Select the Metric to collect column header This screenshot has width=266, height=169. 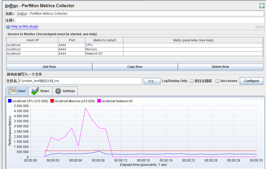tap(105, 40)
